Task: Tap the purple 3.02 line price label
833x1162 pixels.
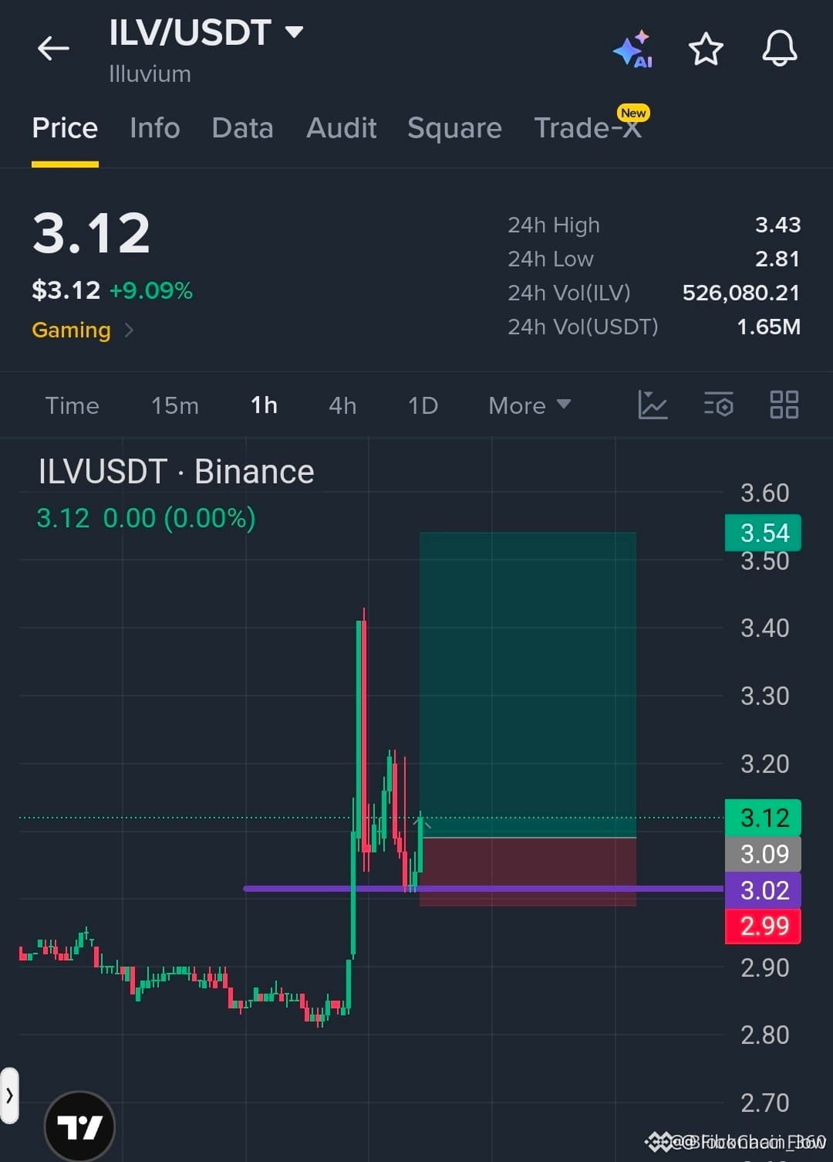Action: tap(763, 890)
